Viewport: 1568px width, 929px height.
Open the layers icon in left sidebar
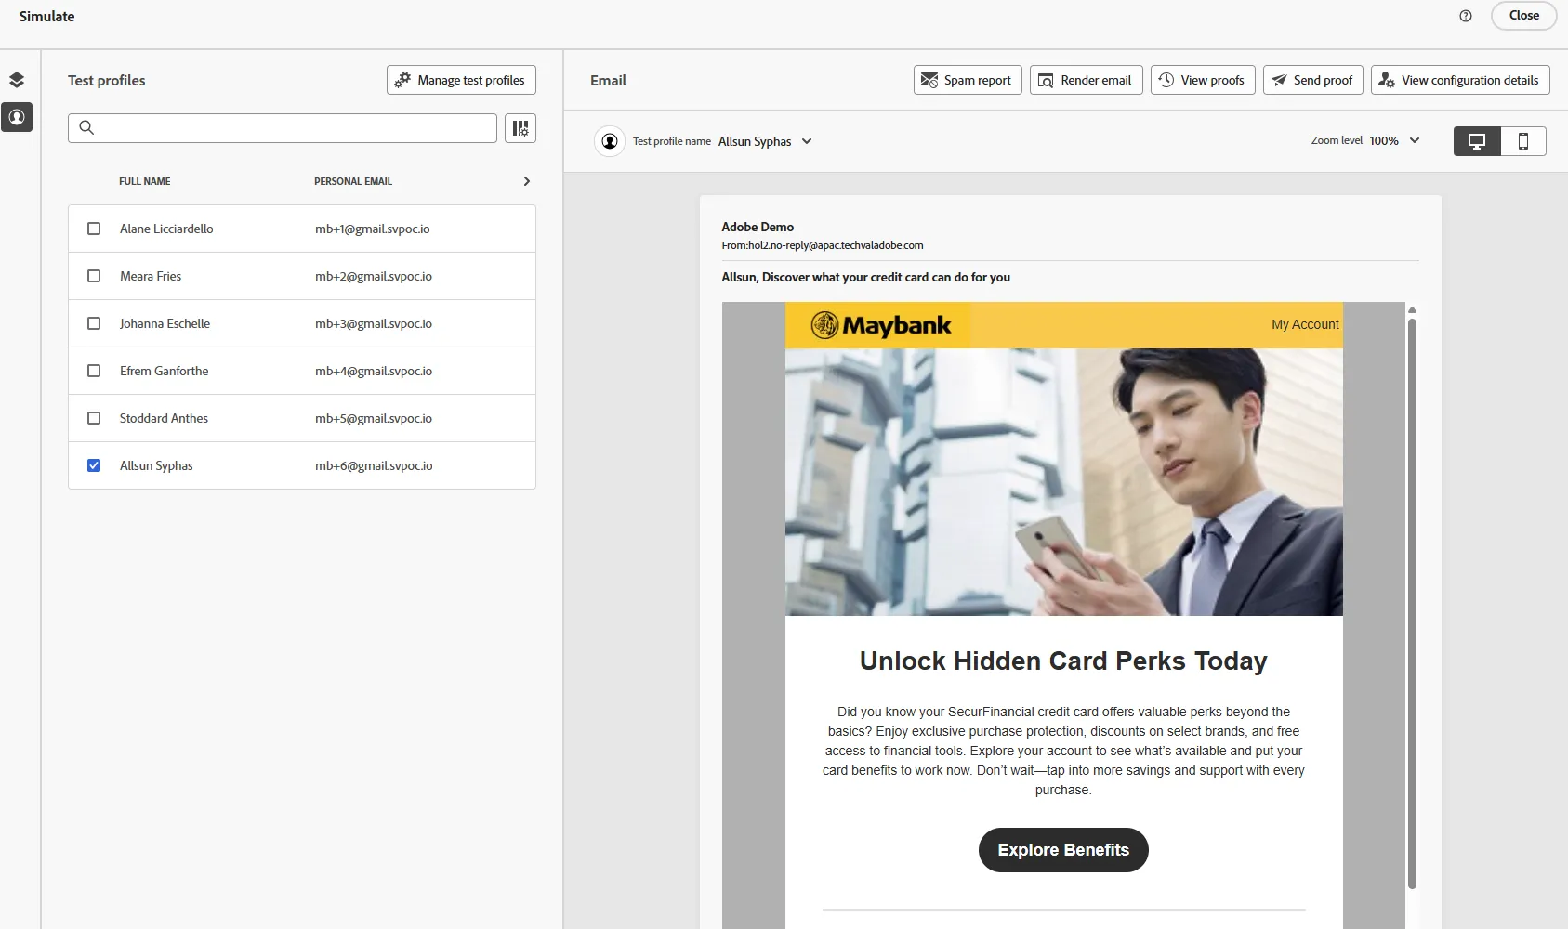(x=17, y=80)
